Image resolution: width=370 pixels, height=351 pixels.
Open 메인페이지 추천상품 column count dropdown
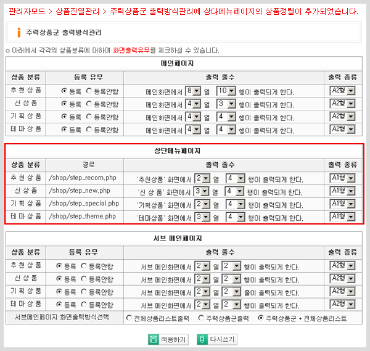[x=193, y=91]
